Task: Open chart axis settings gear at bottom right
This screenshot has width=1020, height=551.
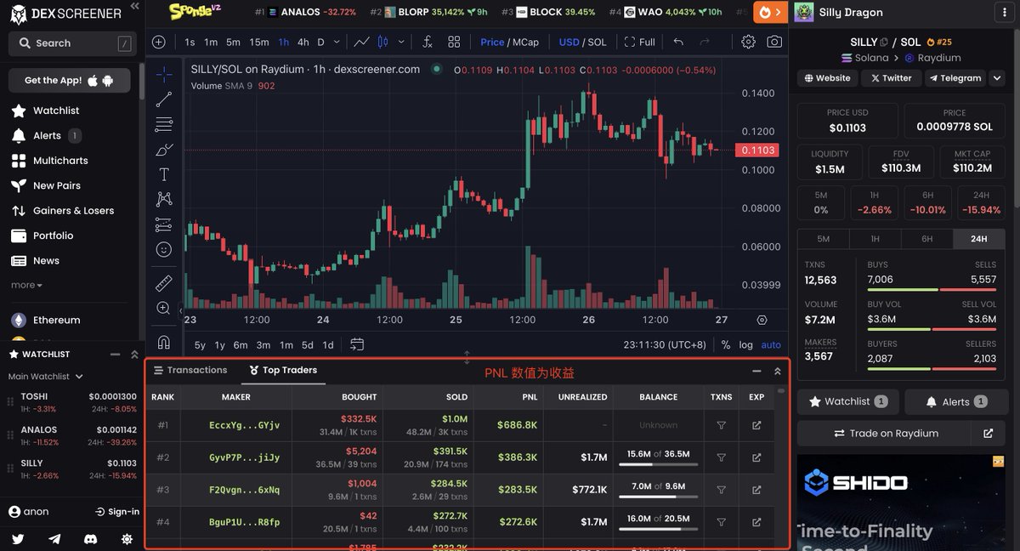Action: pos(762,321)
